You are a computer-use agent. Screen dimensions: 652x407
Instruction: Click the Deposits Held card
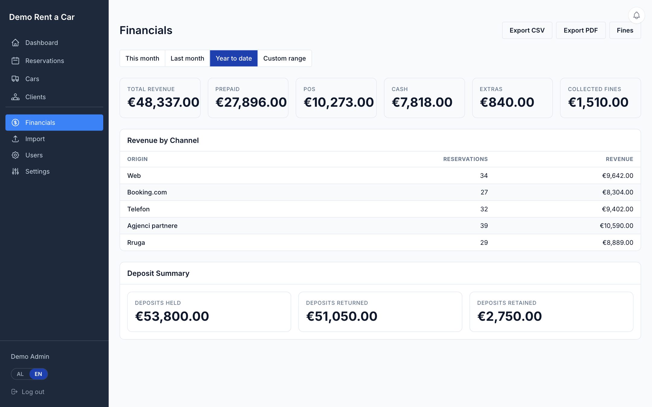[x=209, y=312]
